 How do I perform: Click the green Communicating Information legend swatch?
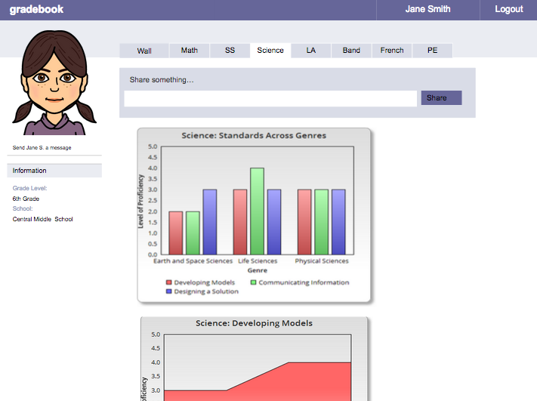click(x=253, y=282)
